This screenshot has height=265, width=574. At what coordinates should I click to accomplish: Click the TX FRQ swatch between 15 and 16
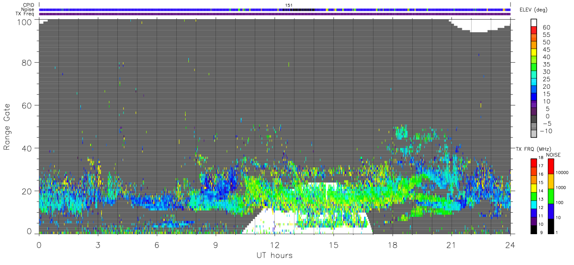[534, 179]
